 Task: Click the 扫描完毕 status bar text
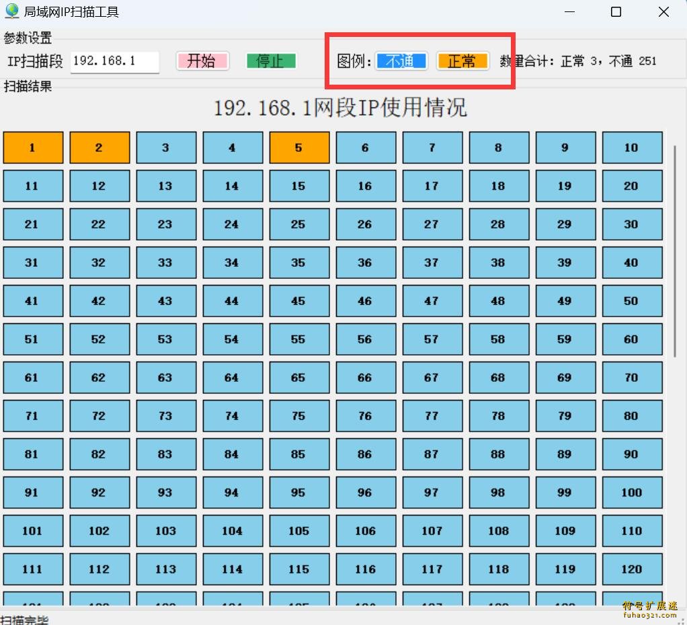24,620
